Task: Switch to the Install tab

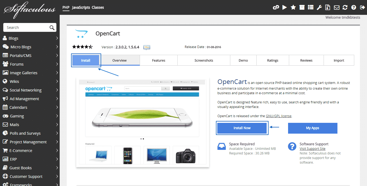Action: coord(86,60)
